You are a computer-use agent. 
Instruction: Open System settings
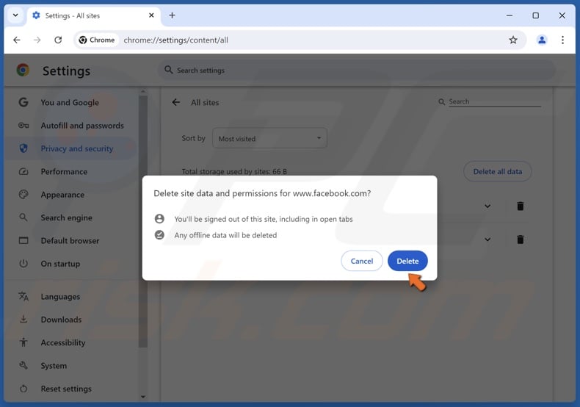[71, 366]
